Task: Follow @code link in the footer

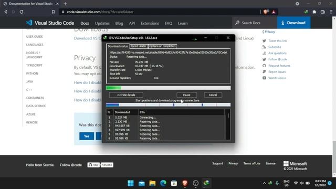Action: pyautogui.click(x=71, y=165)
